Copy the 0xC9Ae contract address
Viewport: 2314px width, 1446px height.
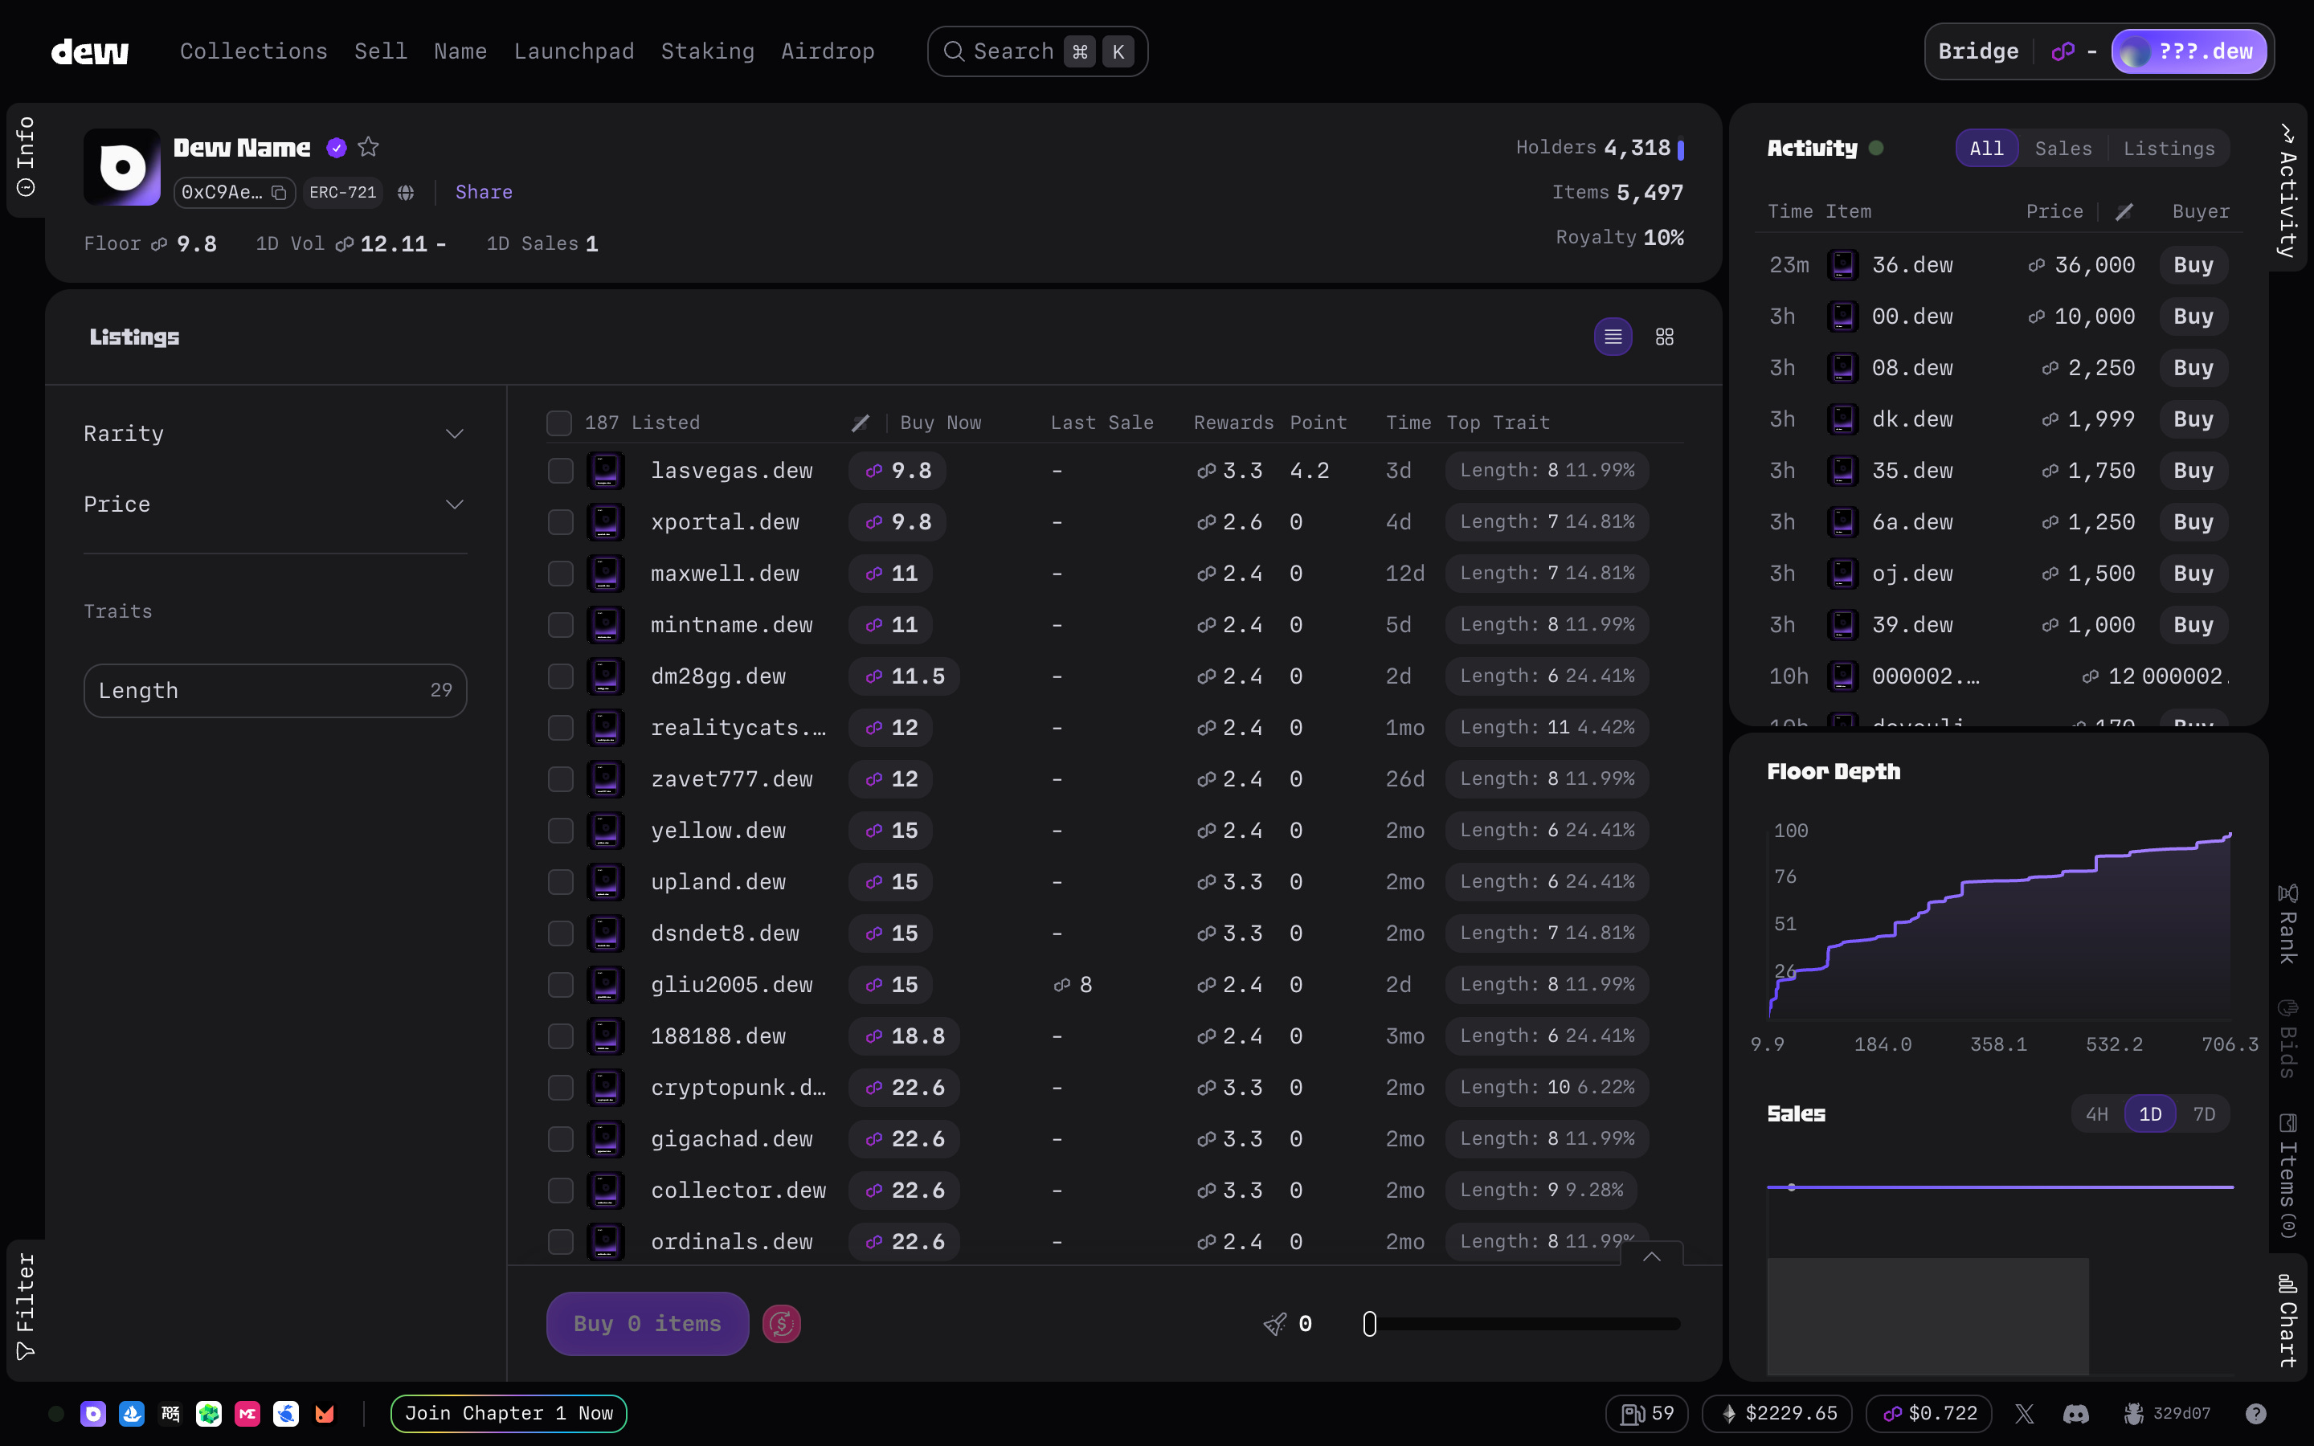(x=280, y=192)
